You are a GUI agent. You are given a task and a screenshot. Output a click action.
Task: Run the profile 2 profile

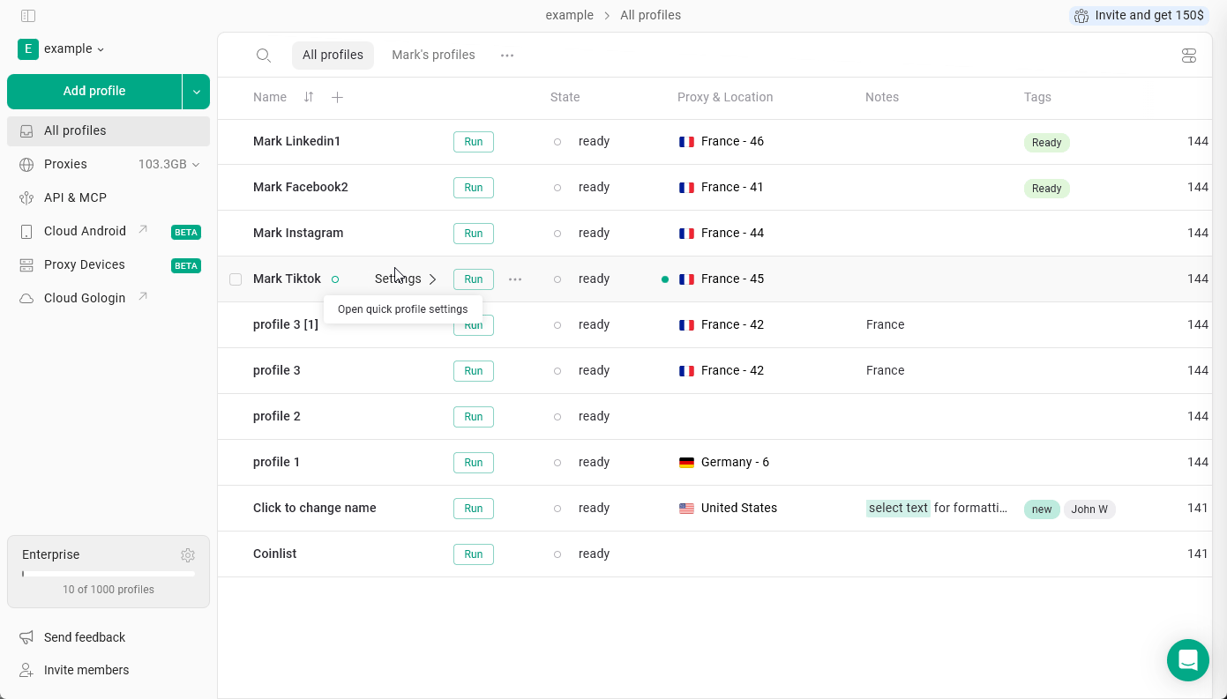(474, 417)
